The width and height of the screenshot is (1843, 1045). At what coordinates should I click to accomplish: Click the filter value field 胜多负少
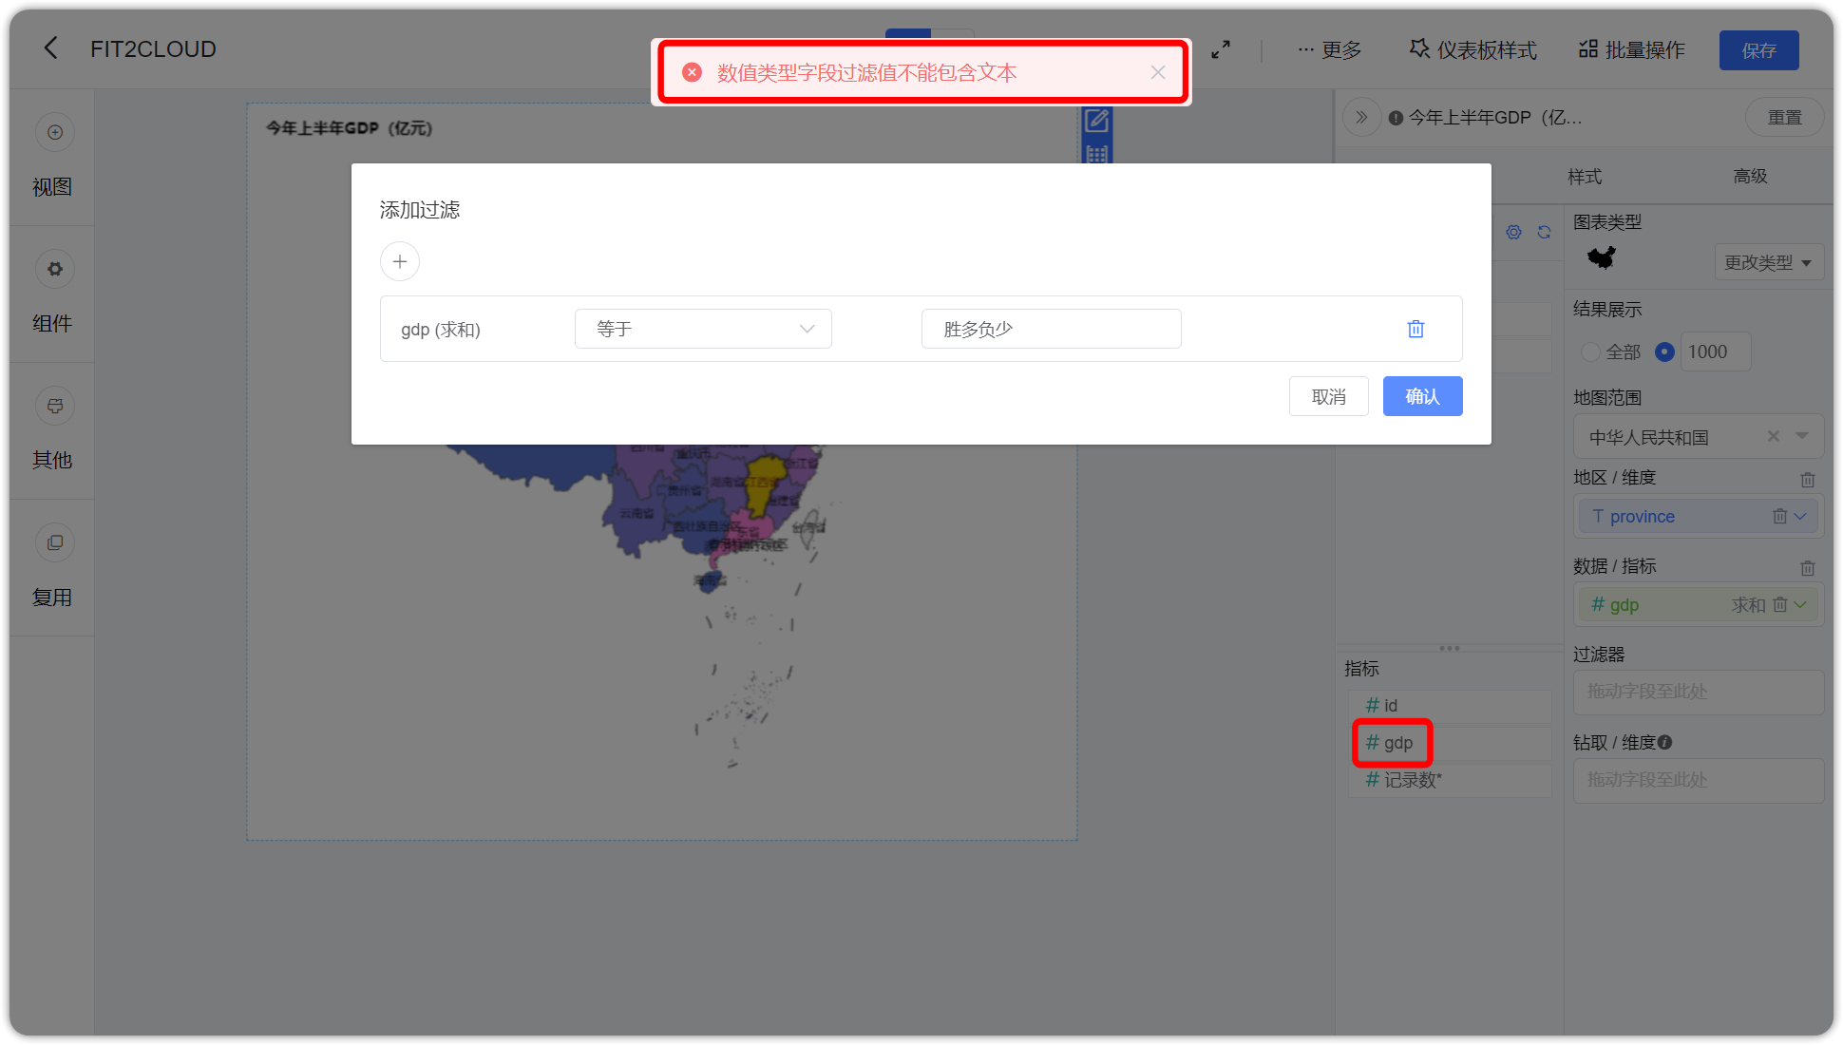tap(1051, 329)
